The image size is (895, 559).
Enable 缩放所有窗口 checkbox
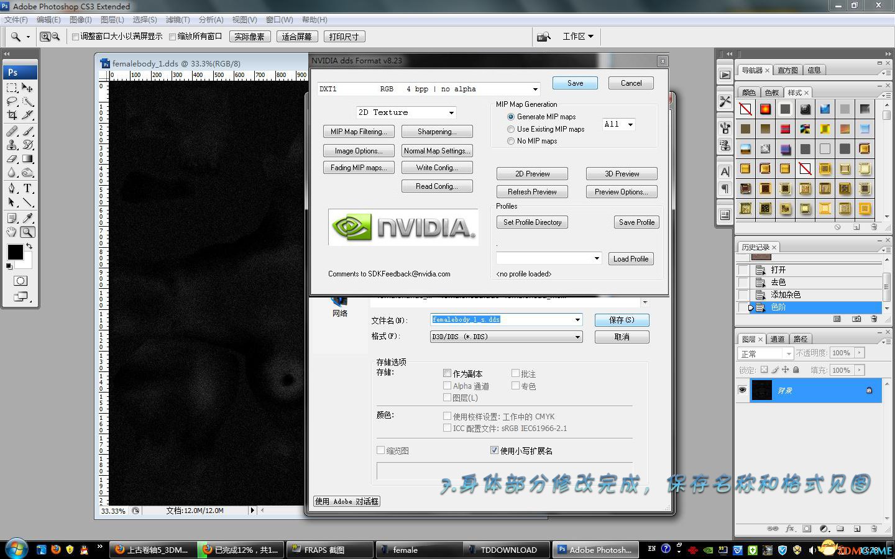(x=173, y=37)
